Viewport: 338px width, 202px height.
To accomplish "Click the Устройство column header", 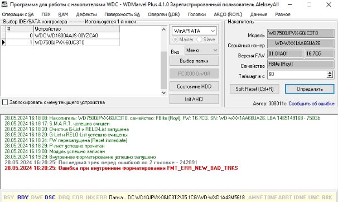I will pyautogui.click(x=76, y=29).
